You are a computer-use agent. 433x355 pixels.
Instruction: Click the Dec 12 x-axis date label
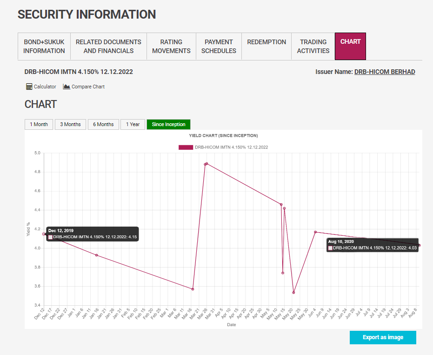(39, 314)
